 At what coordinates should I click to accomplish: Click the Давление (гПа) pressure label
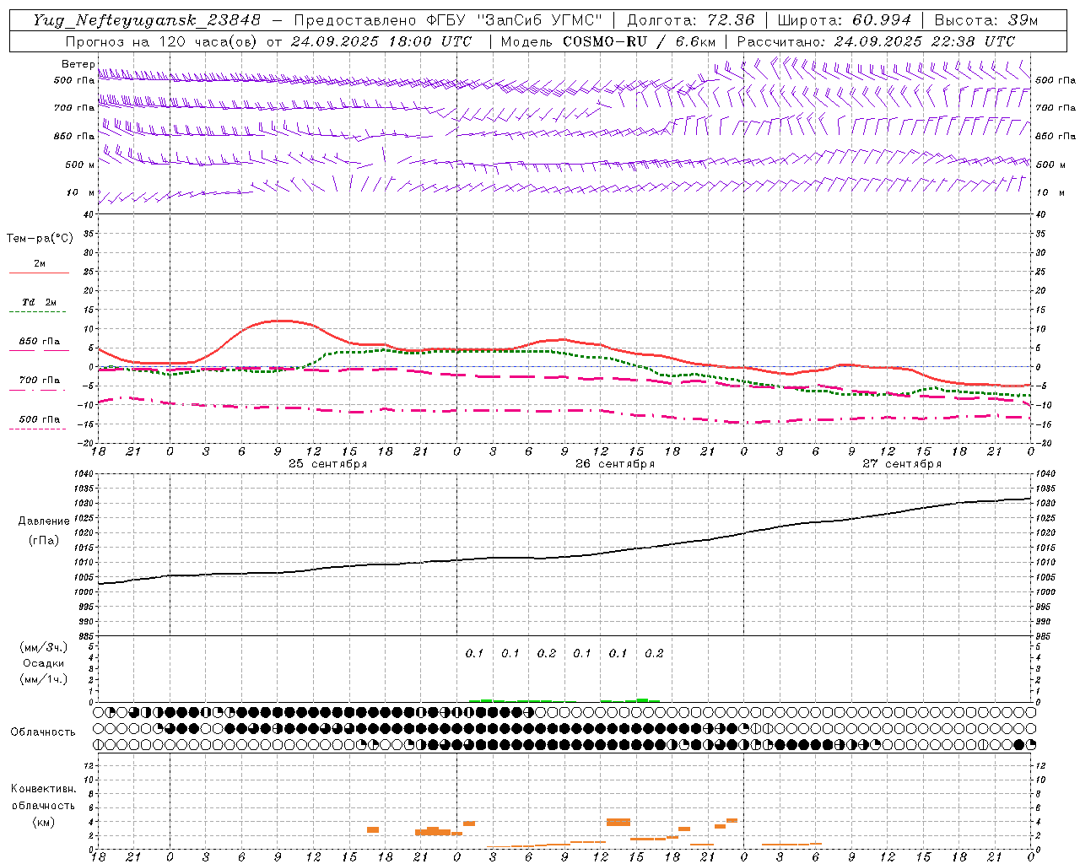point(41,531)
